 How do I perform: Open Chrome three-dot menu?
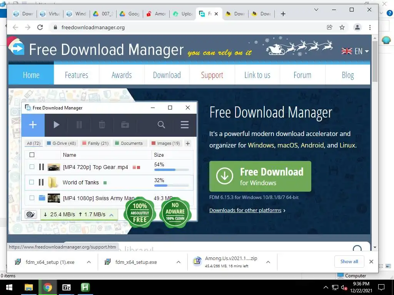tap(370, 27)
